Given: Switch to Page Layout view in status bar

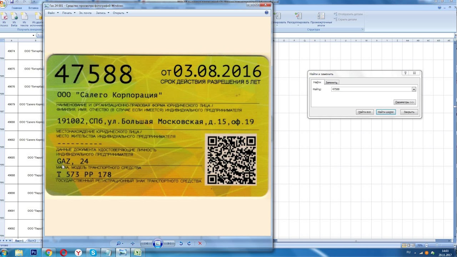Looking at the screenshot, I should click(x=409, y=245).
